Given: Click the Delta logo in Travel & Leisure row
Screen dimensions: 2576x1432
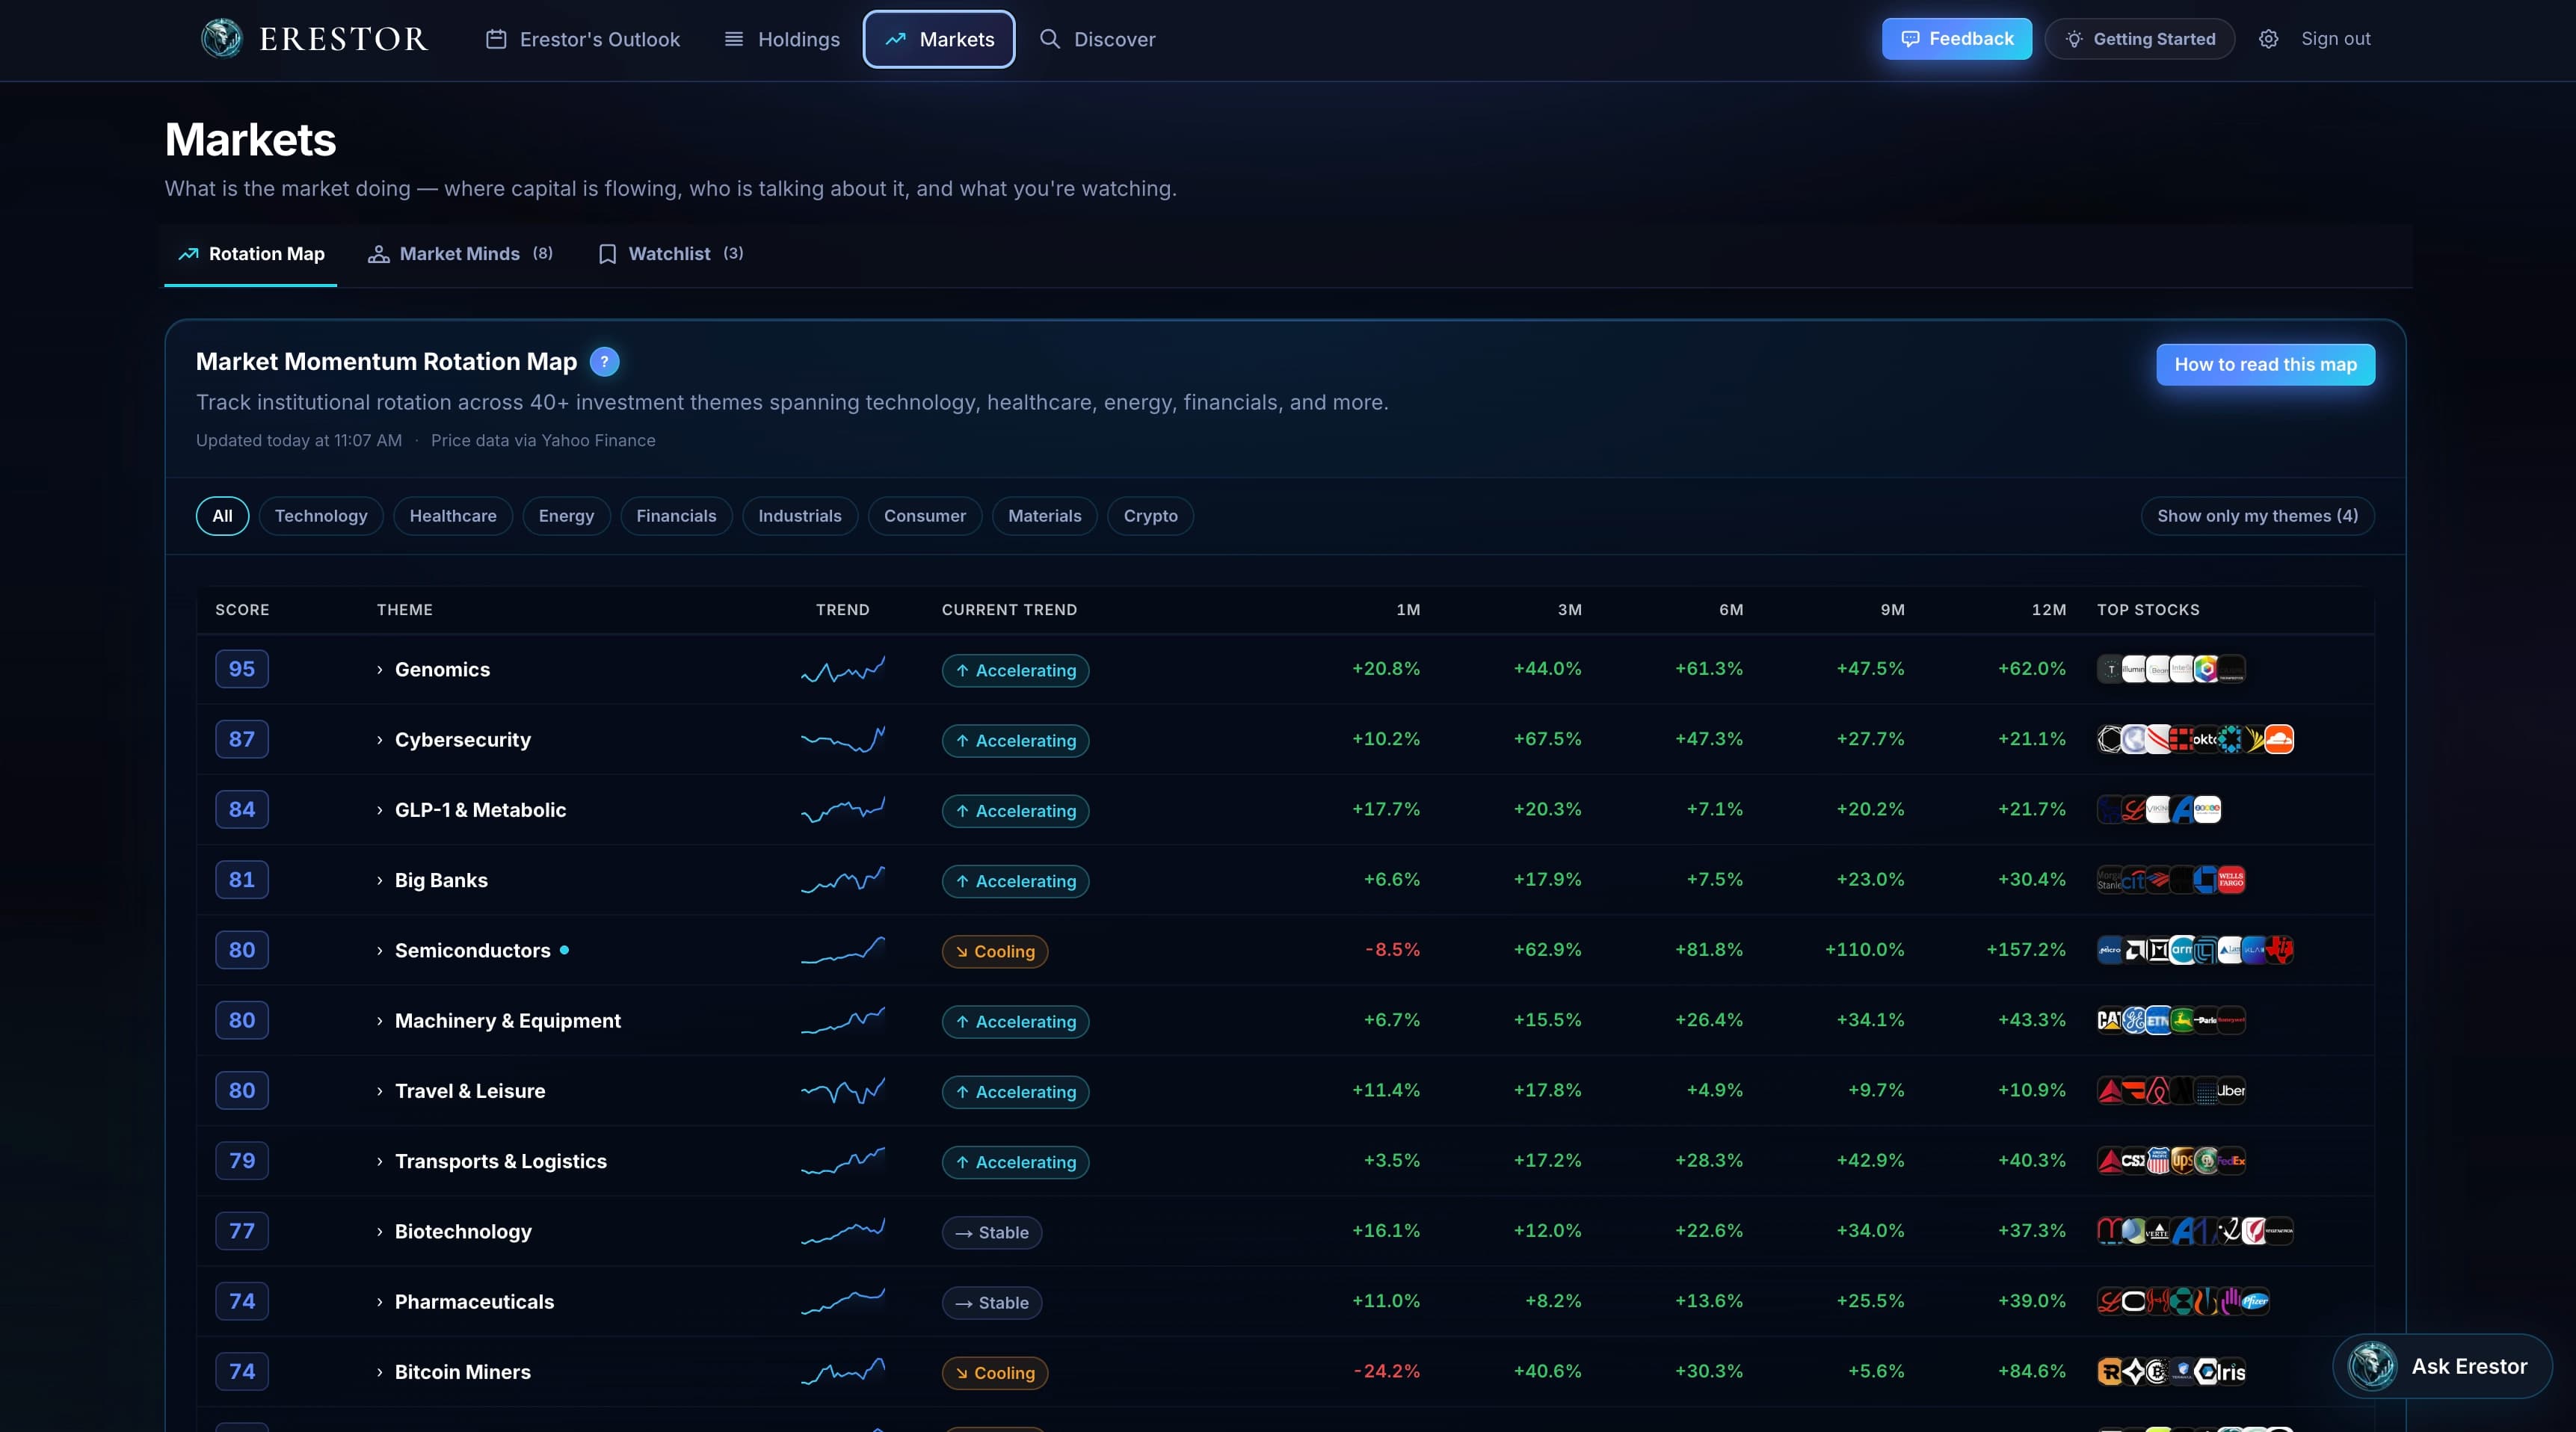Looking at the screenshot, I should tap(2110, 1090).
